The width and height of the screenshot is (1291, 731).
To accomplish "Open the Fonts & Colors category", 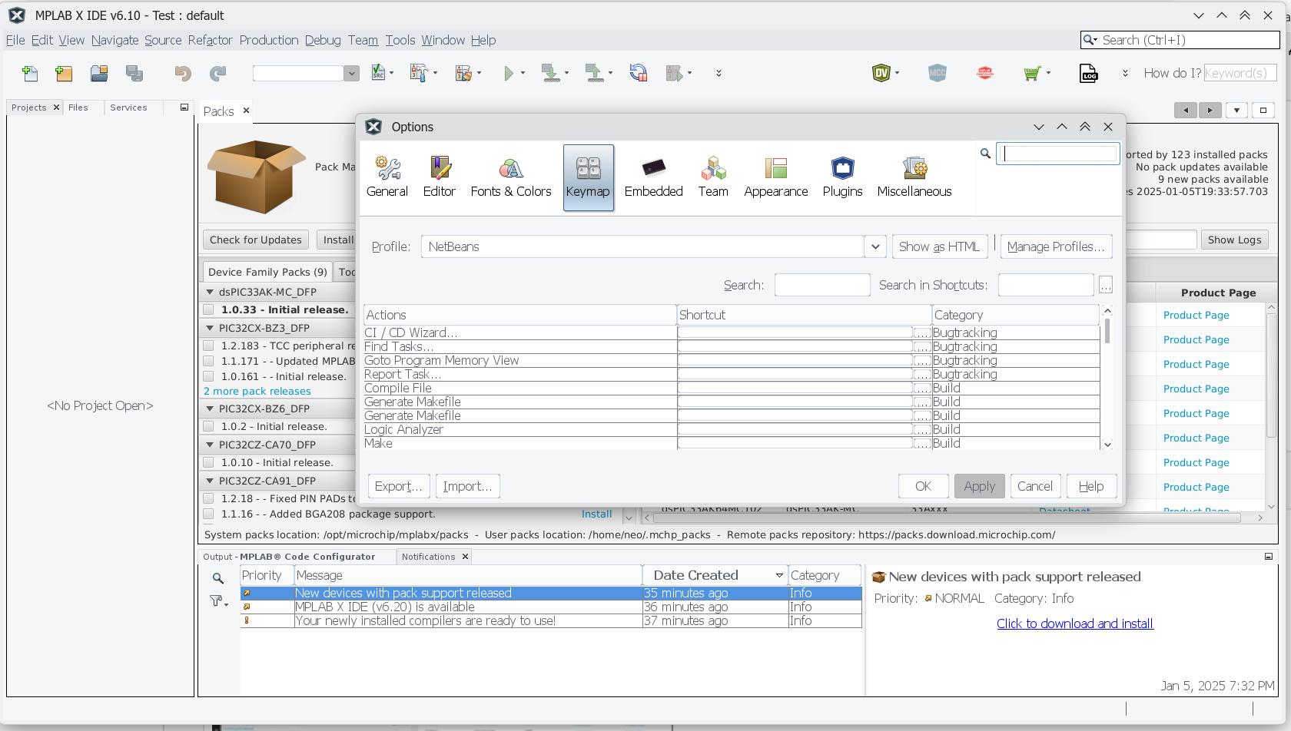I will pos(511,177).
